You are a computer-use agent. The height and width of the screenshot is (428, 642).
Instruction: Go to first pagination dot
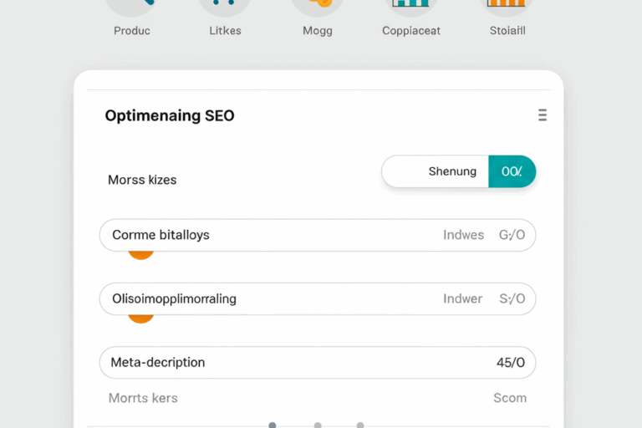click(273, 425)
